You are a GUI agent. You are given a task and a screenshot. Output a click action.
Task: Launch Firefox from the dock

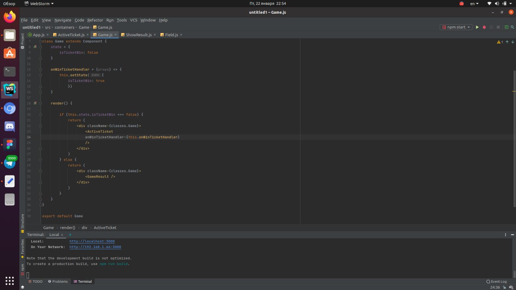click(10, 17)
